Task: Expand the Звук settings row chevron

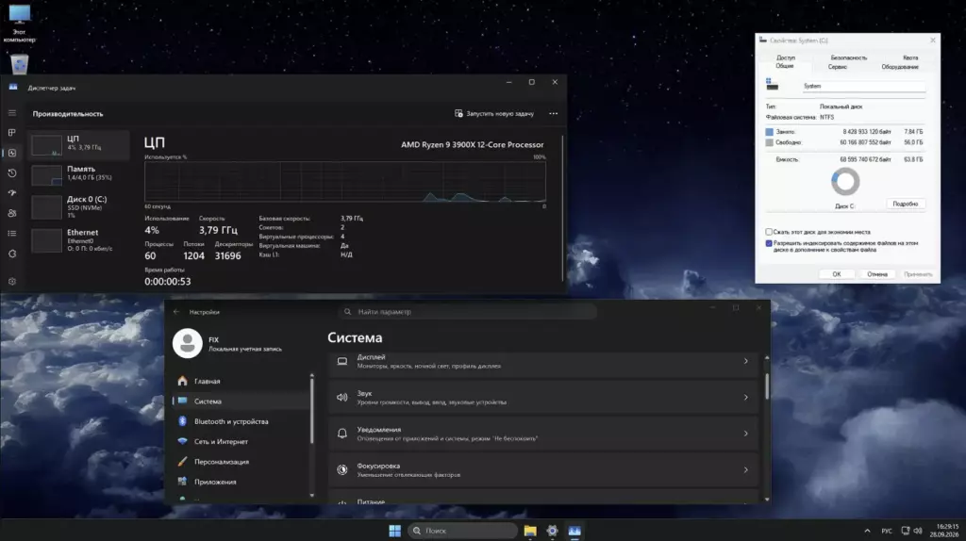Action: point(745,398)
